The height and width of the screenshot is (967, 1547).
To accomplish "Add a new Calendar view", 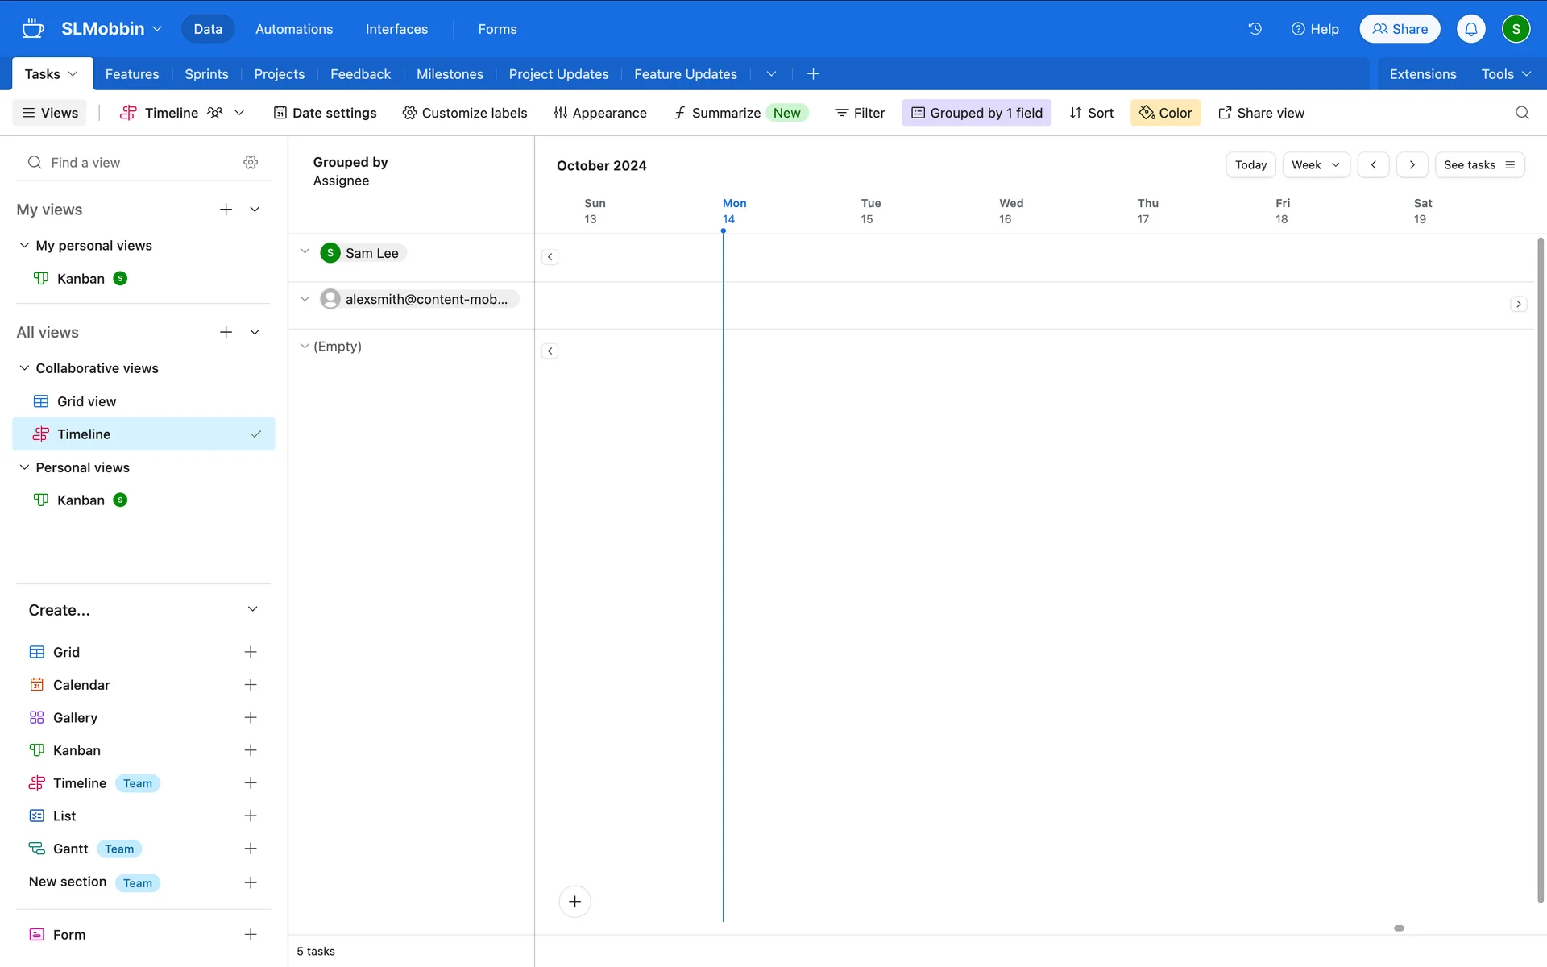I will coord(251,685).
